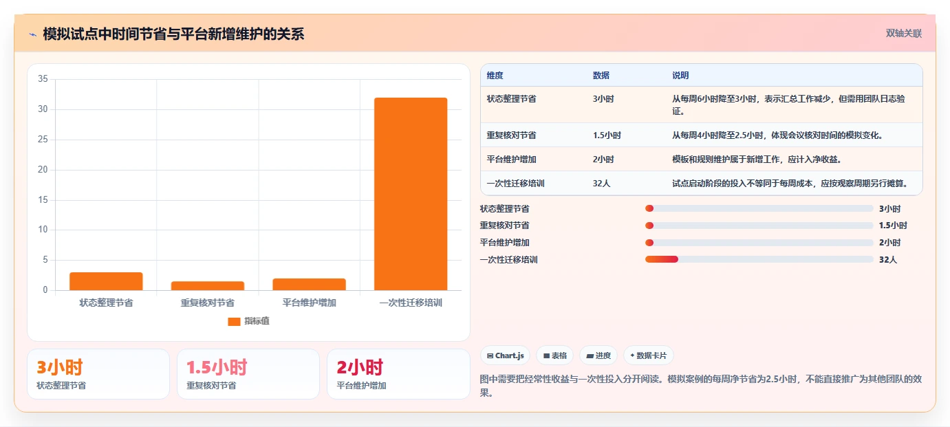Click the description 模板和规则维护属于新增工作
The height and width of the screenshot is (427, 950).
[x=757, y=159]
